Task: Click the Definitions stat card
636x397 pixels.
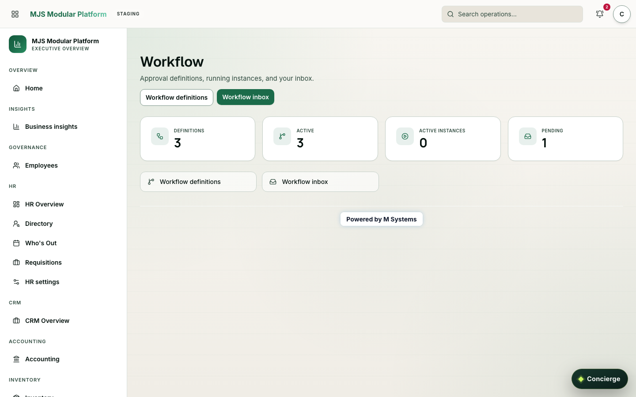Action: [x=197, y=139]
